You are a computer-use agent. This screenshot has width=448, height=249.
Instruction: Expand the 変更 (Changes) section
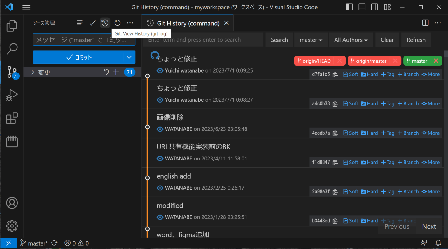tap(44, 72)
